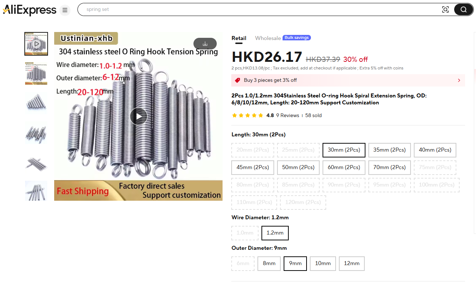
Task: Expand the Buy 3 pieces discount arrow
Action: pyautogui.click(x=459, y=80)
